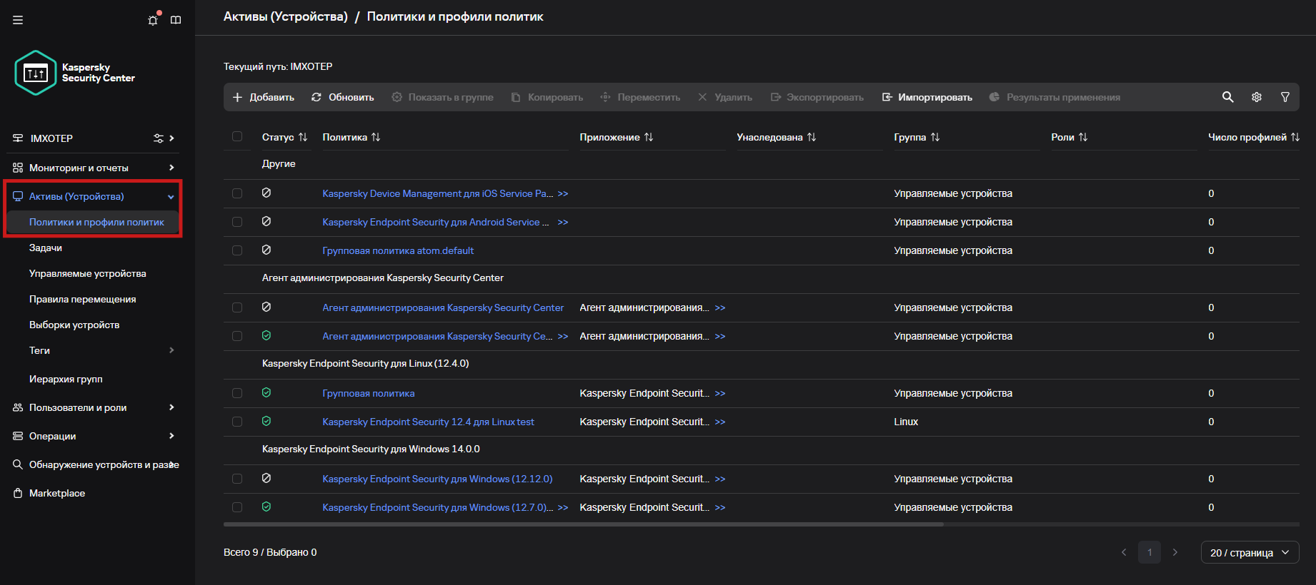
Task: Sort by Группа column arrows
Action: (935, 137)
